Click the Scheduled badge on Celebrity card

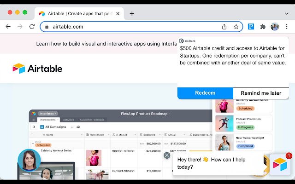point(245,109)
